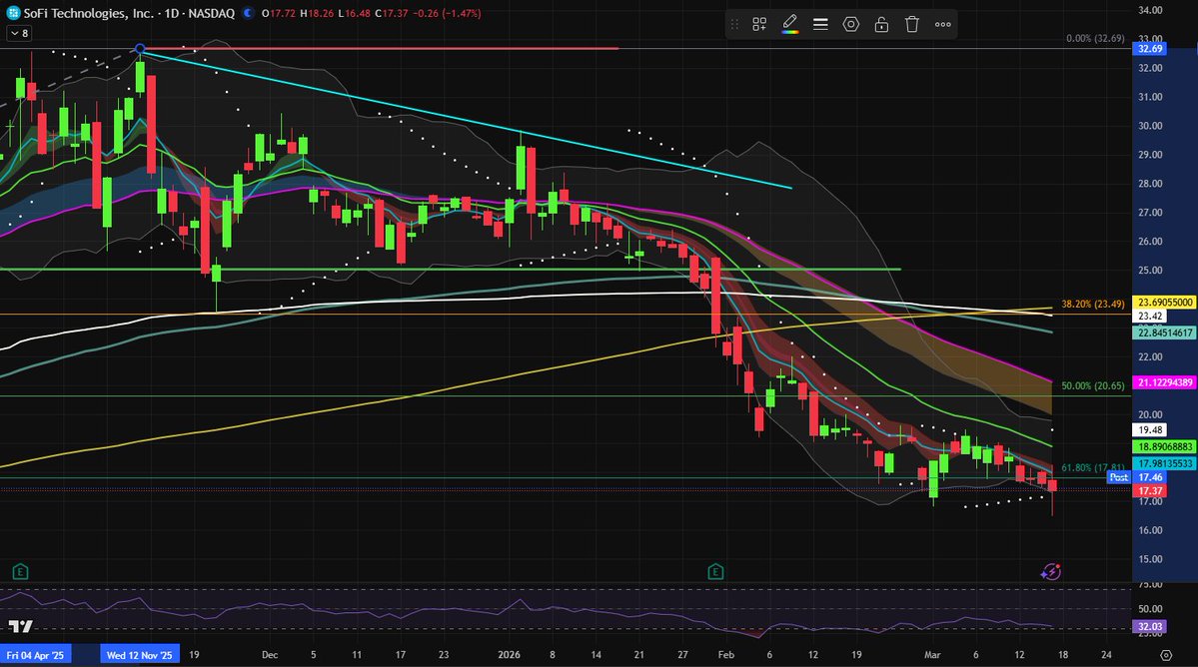Grab the floating toolbar drag handle
1198x667 pixels.
coord(735,24)
